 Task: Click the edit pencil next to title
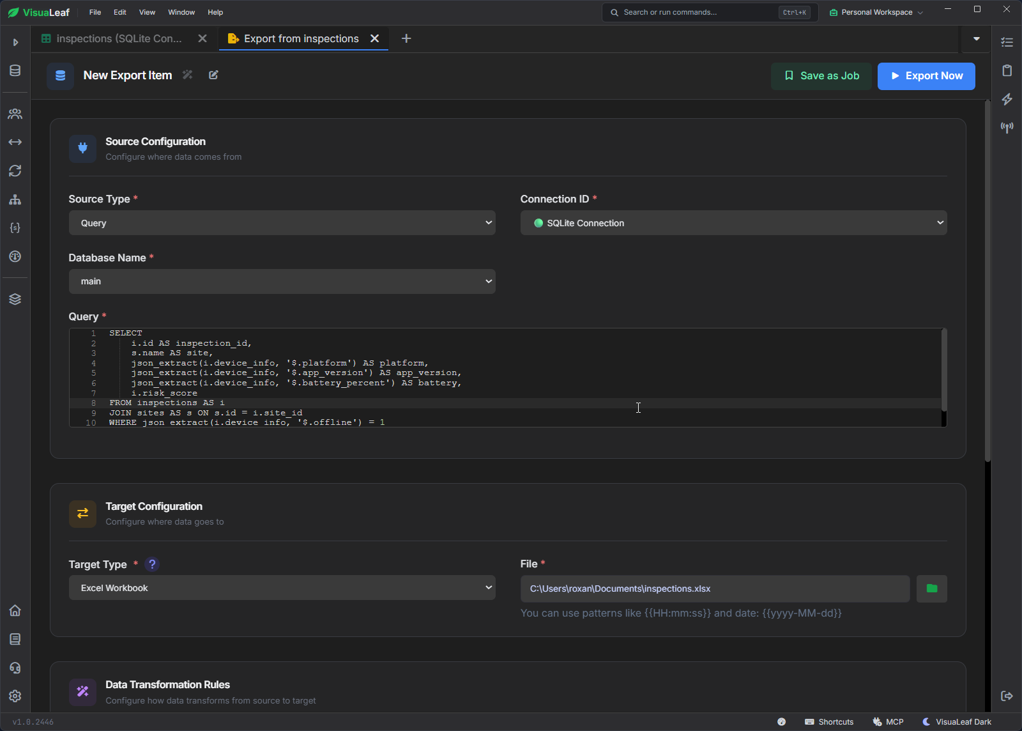pyautogui.click(x=213, y=75)
